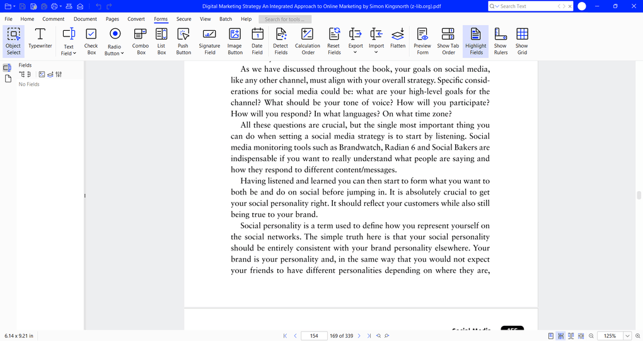The image size is (643, 341).
Task: Choose the Typewriter tool
Action: coord(40,38)
